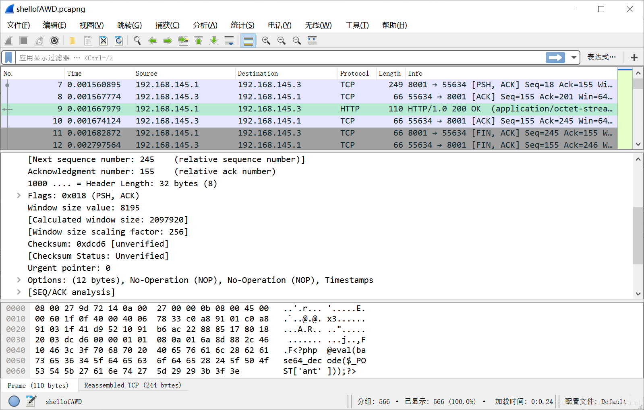Open the 工具(T) menu
644x410 pixels.
point(357,25)
